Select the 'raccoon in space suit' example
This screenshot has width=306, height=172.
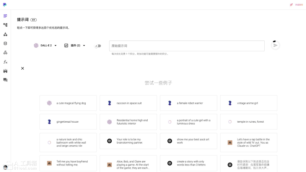tap(128, 103)
